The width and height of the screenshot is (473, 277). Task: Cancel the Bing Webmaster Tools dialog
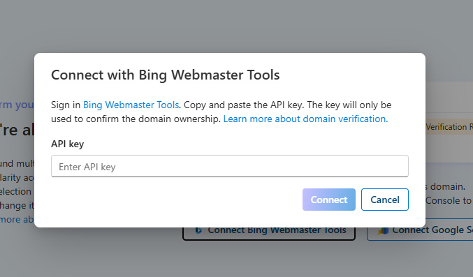(384, 200)
